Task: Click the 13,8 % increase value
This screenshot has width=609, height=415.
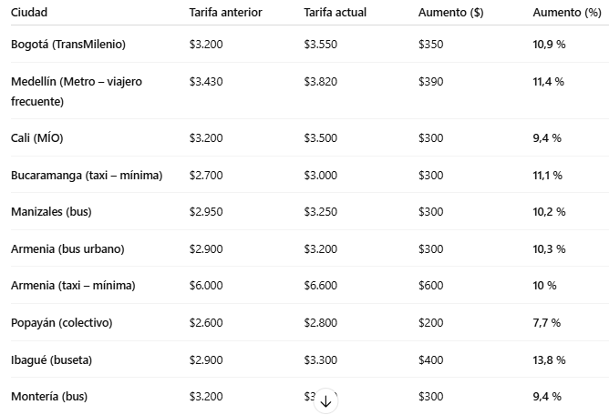Action: [549, 360]
